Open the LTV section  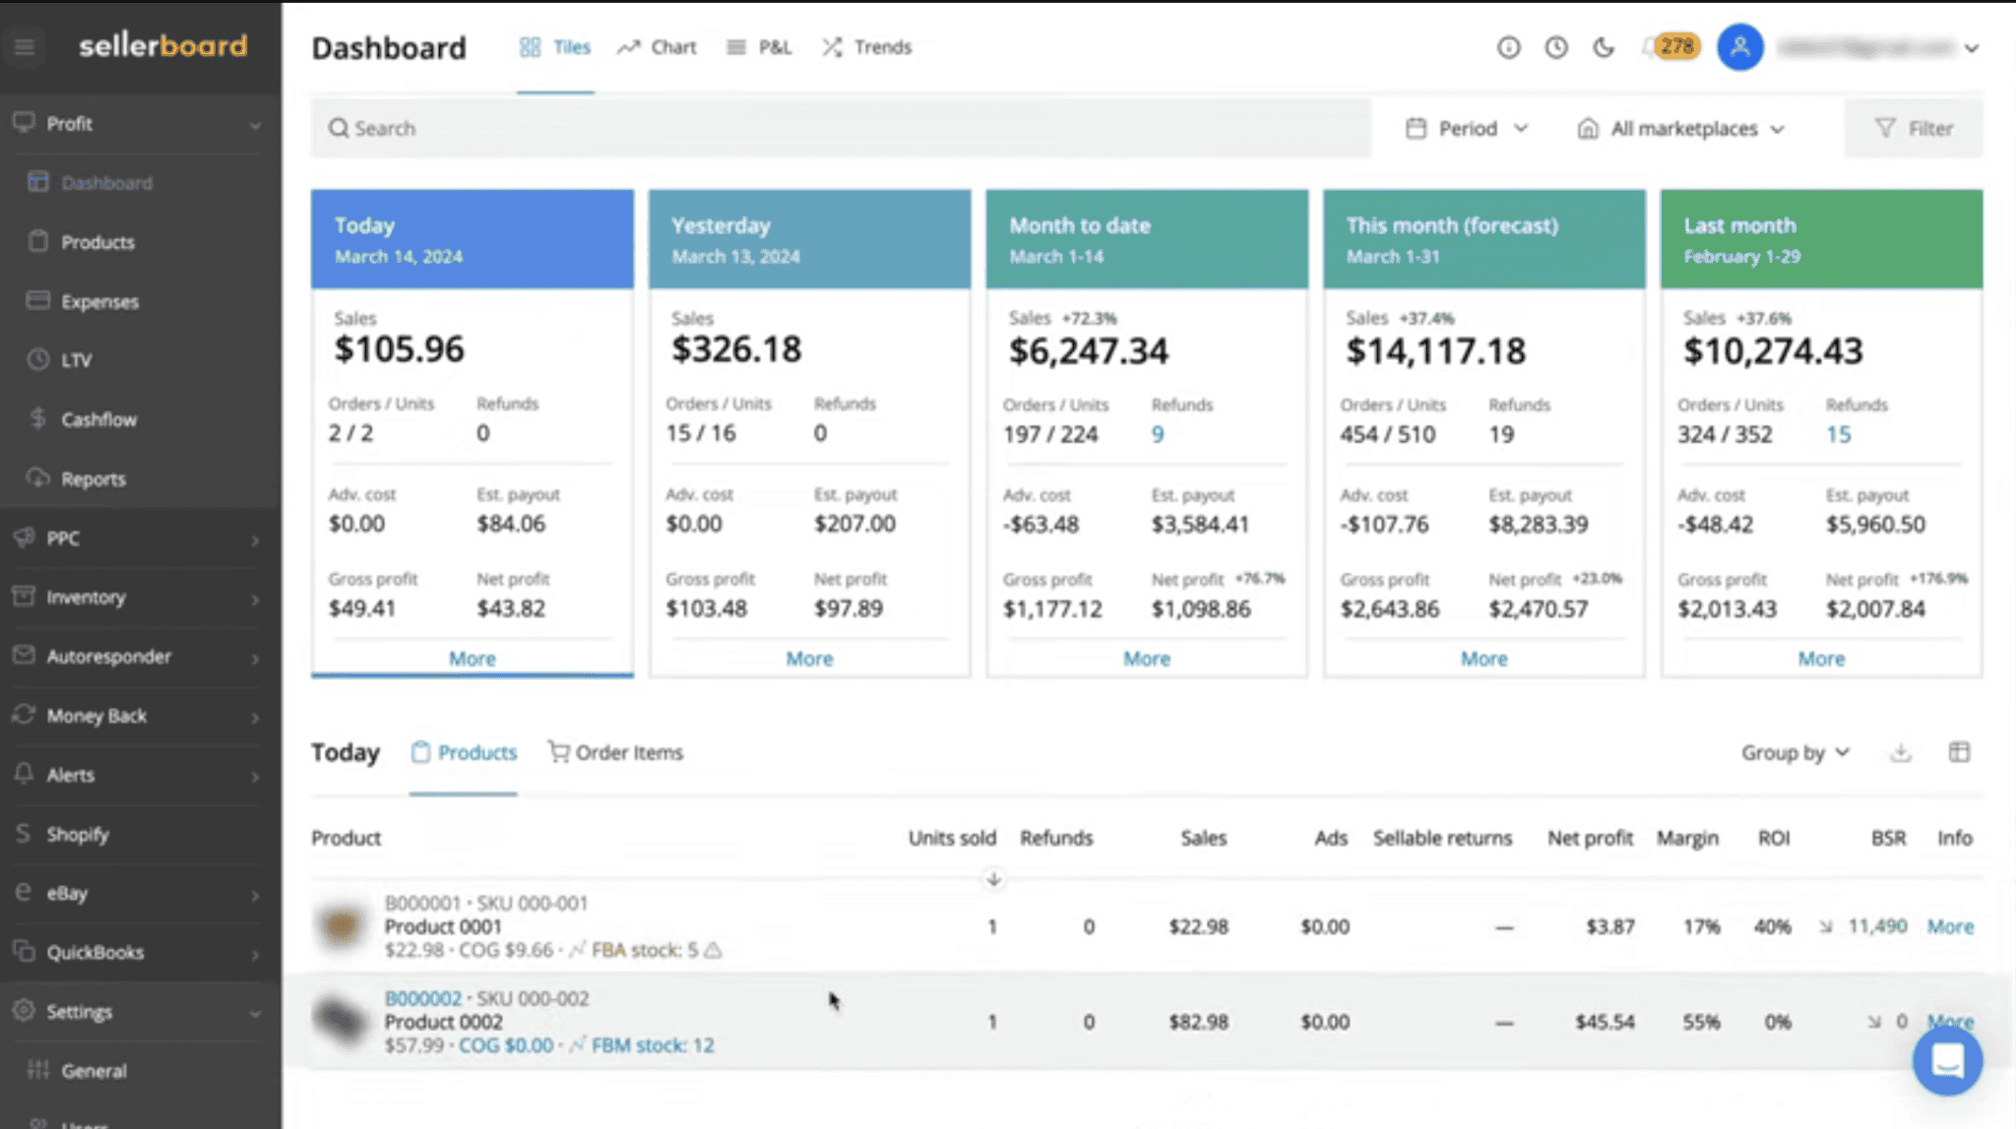[x=76, y=360]
